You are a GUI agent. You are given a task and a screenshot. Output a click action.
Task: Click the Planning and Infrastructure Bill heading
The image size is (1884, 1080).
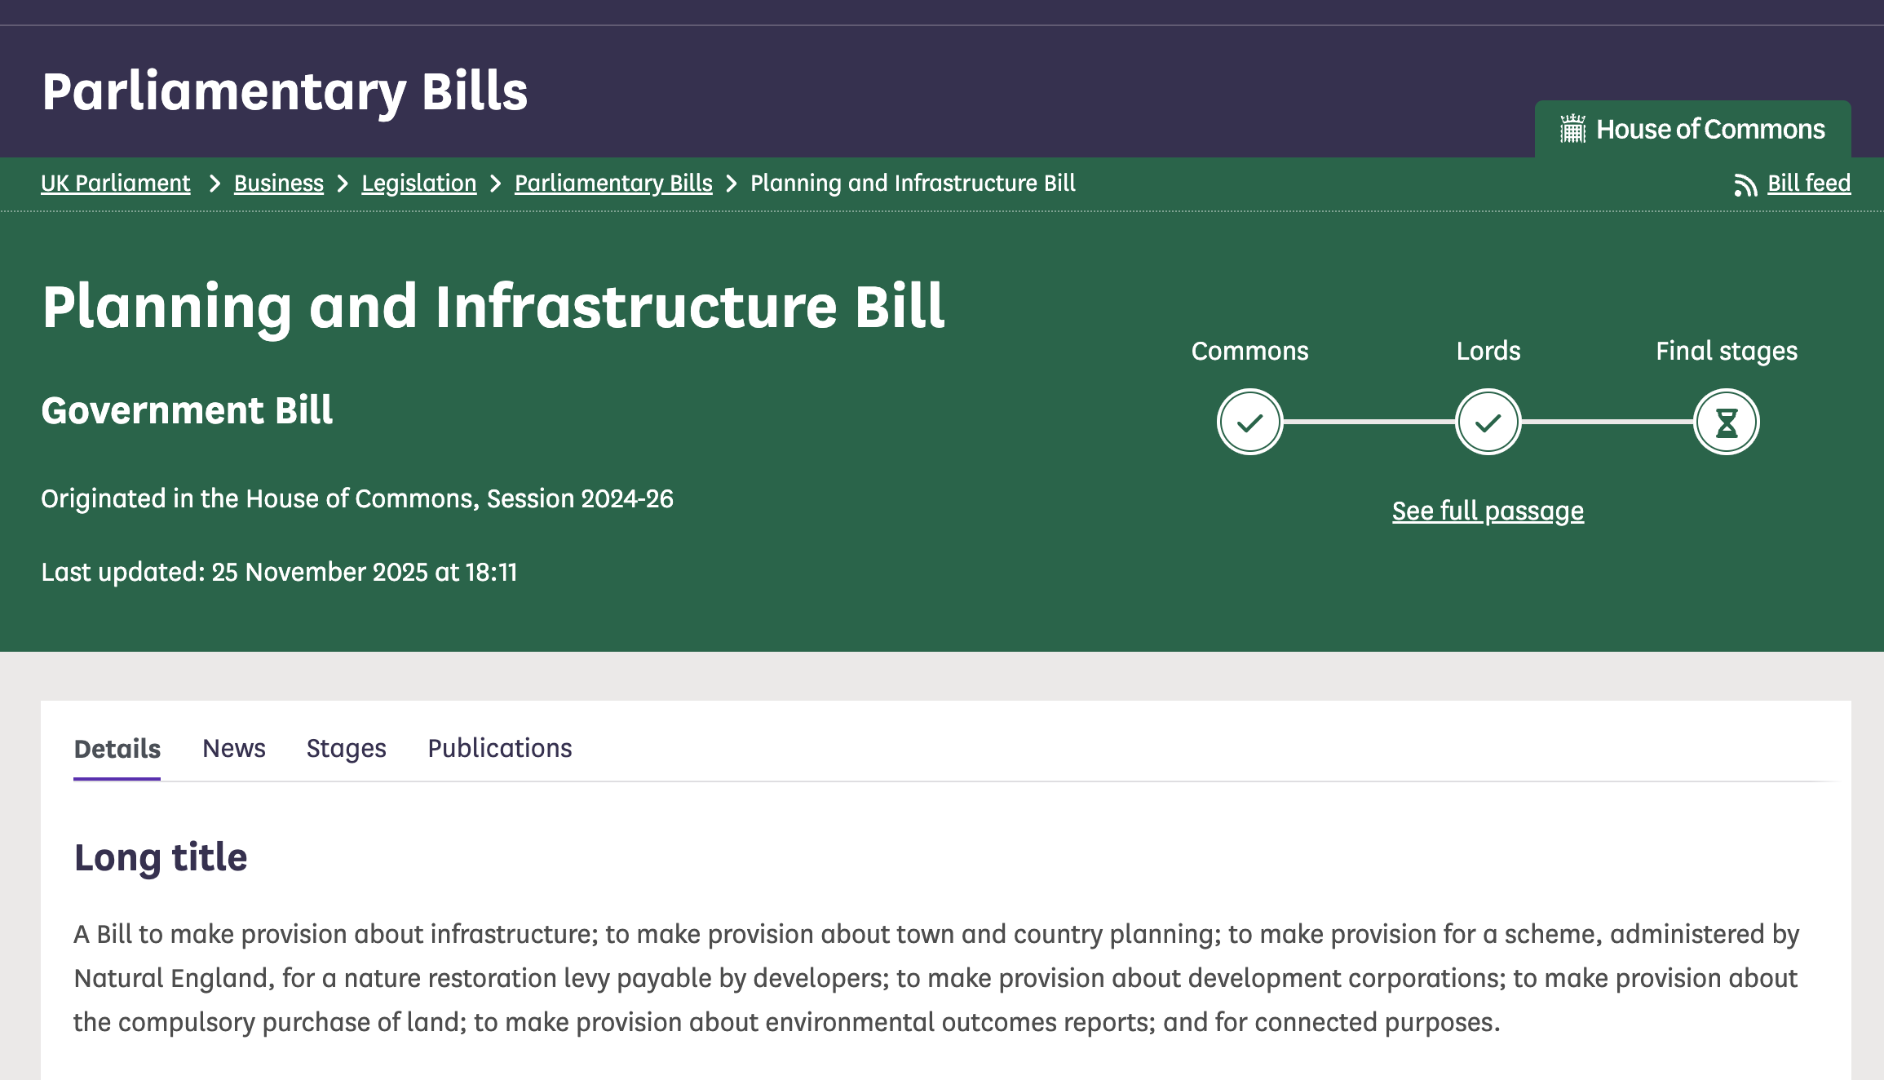point(493,308)
